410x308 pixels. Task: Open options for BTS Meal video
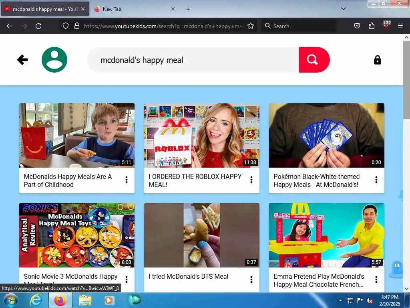251,280
